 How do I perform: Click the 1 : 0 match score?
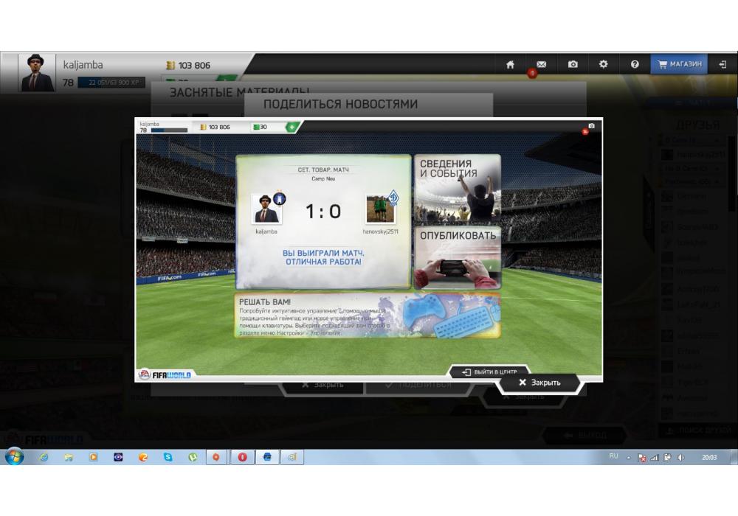(323, 212)
